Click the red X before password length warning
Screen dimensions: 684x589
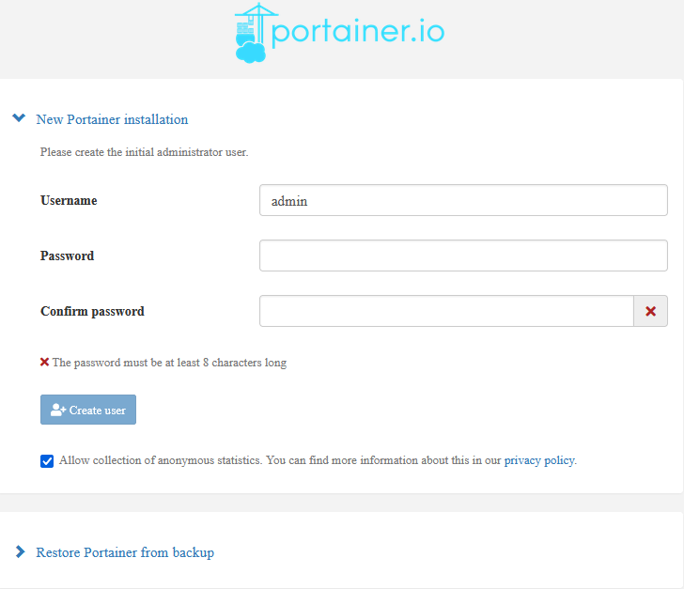click(x=44, y=362)
